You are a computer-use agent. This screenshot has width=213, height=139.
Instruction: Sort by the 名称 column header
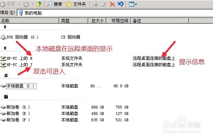(x=29, y=21)
